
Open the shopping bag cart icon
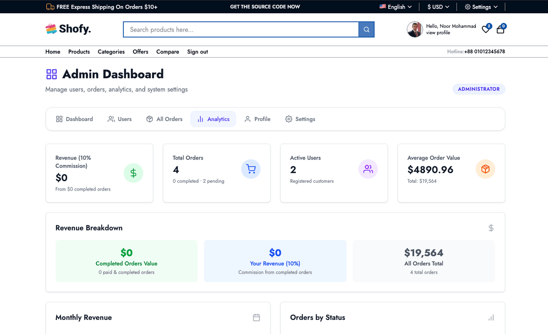(501, 30)
